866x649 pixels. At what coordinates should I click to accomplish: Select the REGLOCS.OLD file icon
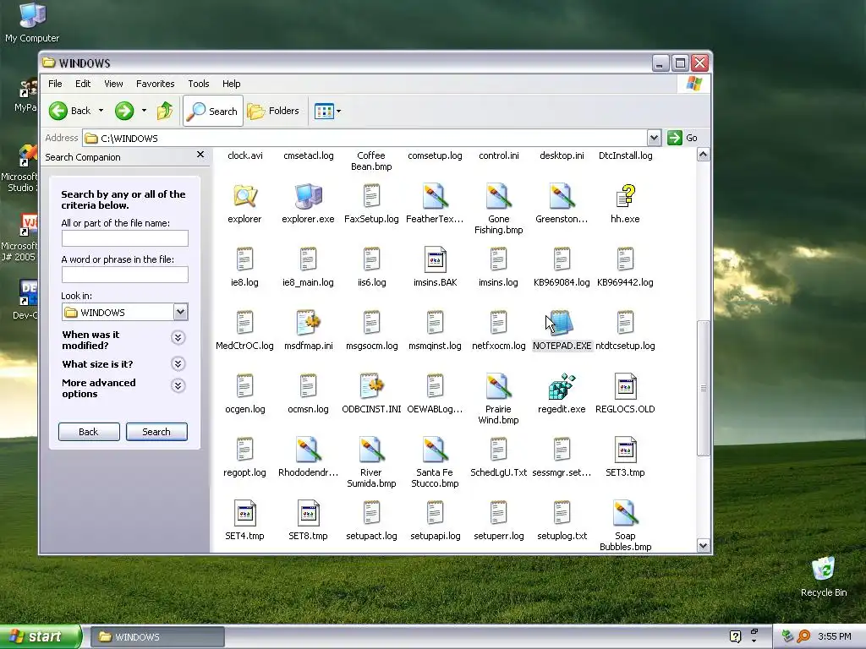tap(625, 386)
